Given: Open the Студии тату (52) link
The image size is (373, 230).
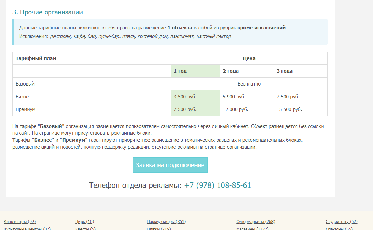Looking at the screenshot, I should click(x=342, y=222).
